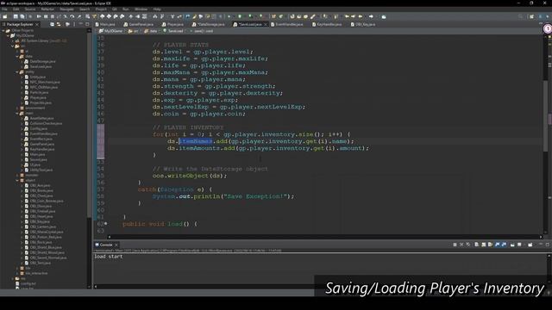Click the green Run toolbar icon
The image size is (552, 310).
pos(240,16)
